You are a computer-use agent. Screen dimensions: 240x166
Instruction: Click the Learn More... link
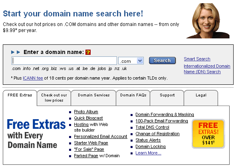[148, 153]
